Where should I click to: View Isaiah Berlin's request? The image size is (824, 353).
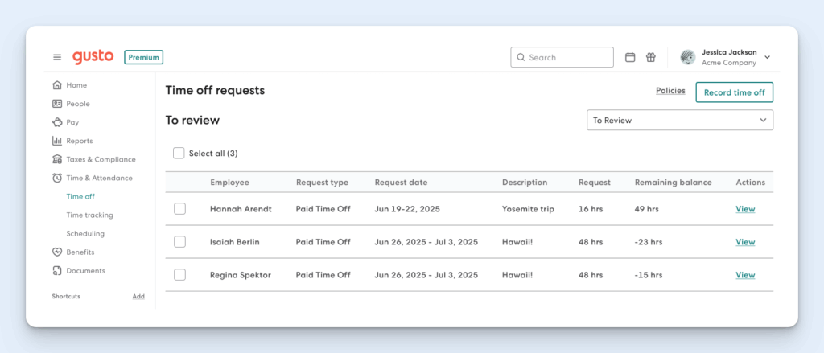(745, 242)
